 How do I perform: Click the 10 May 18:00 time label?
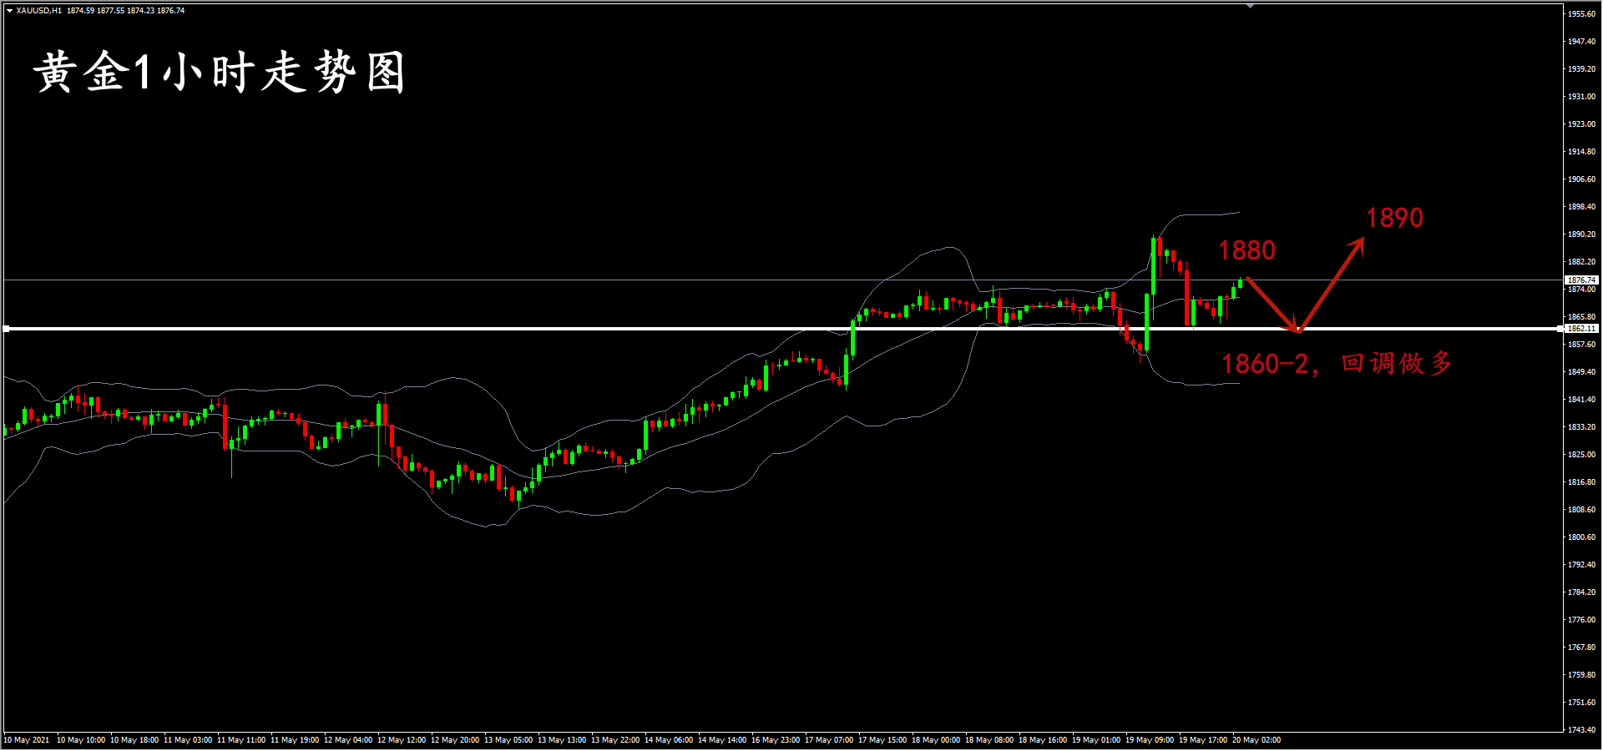tap(134, 740)
